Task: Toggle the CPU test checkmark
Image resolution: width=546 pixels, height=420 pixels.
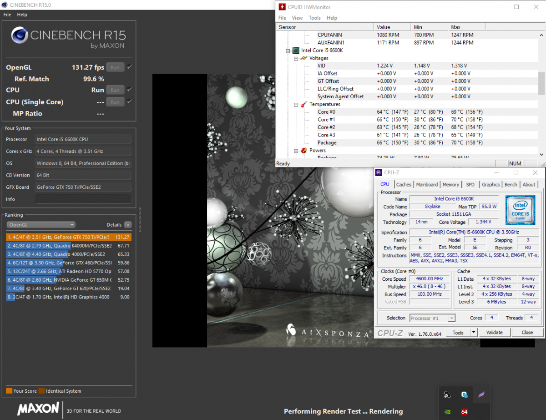Action: 130,90
